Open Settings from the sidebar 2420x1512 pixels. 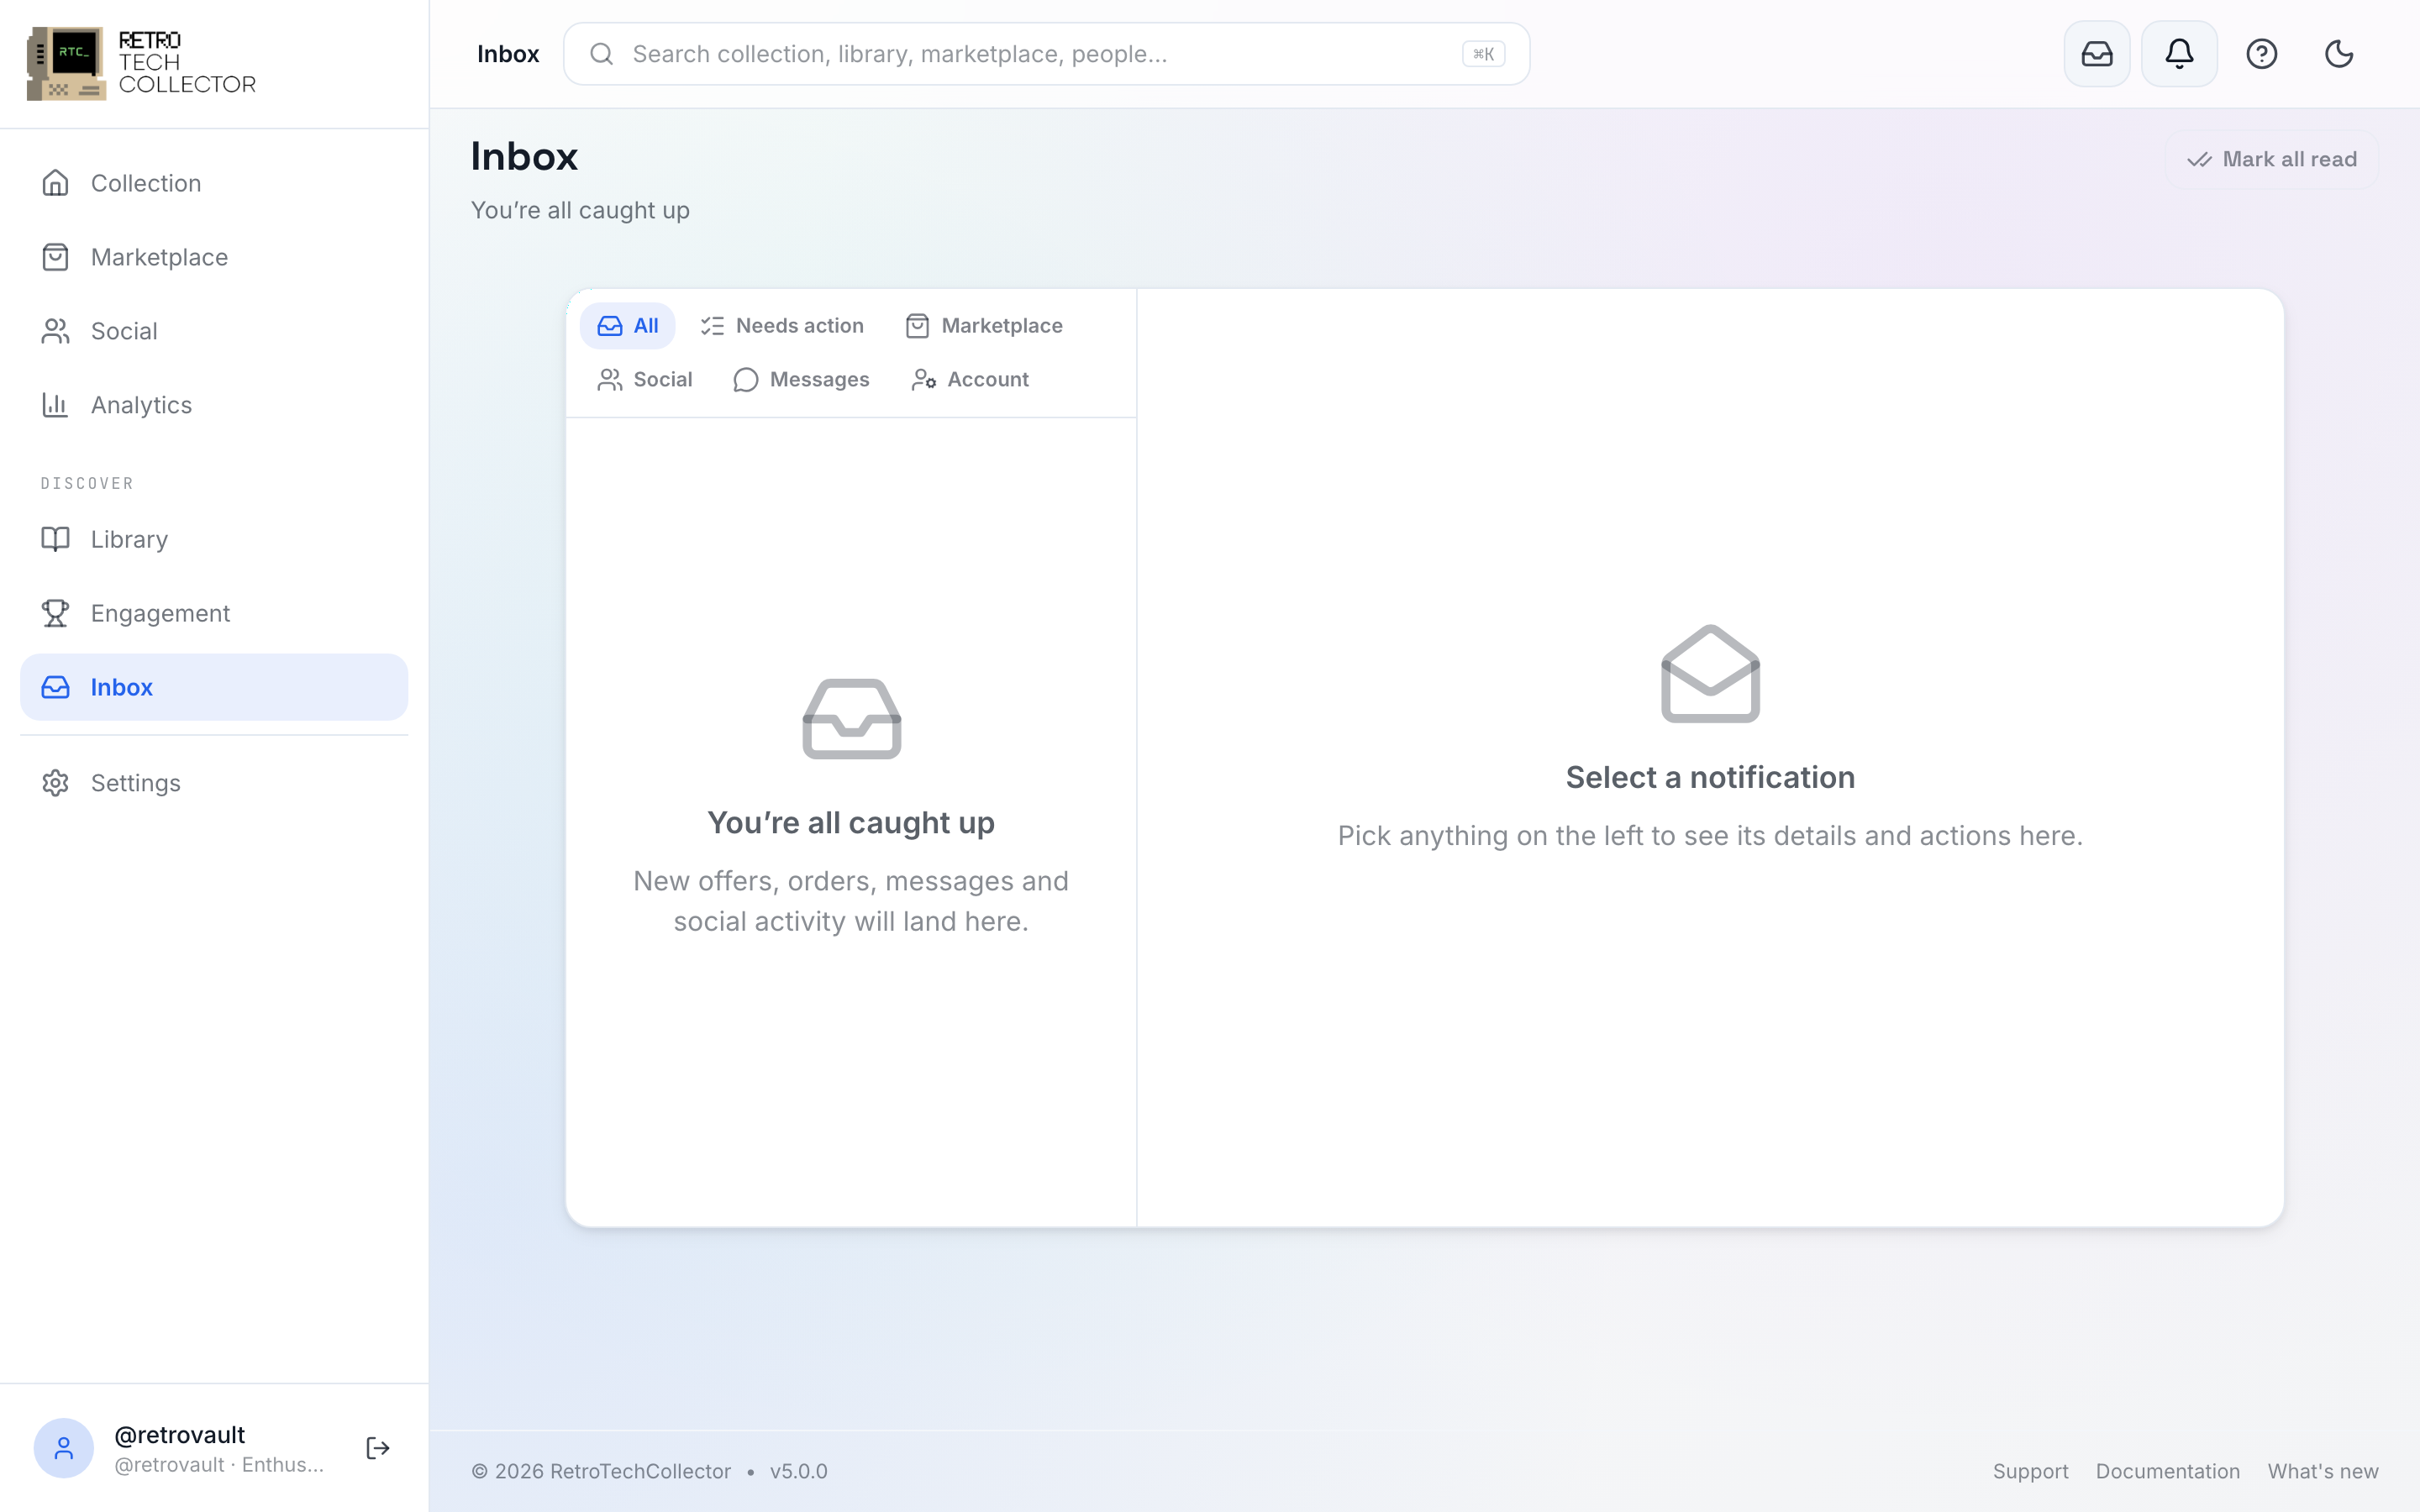coord(214,783)
